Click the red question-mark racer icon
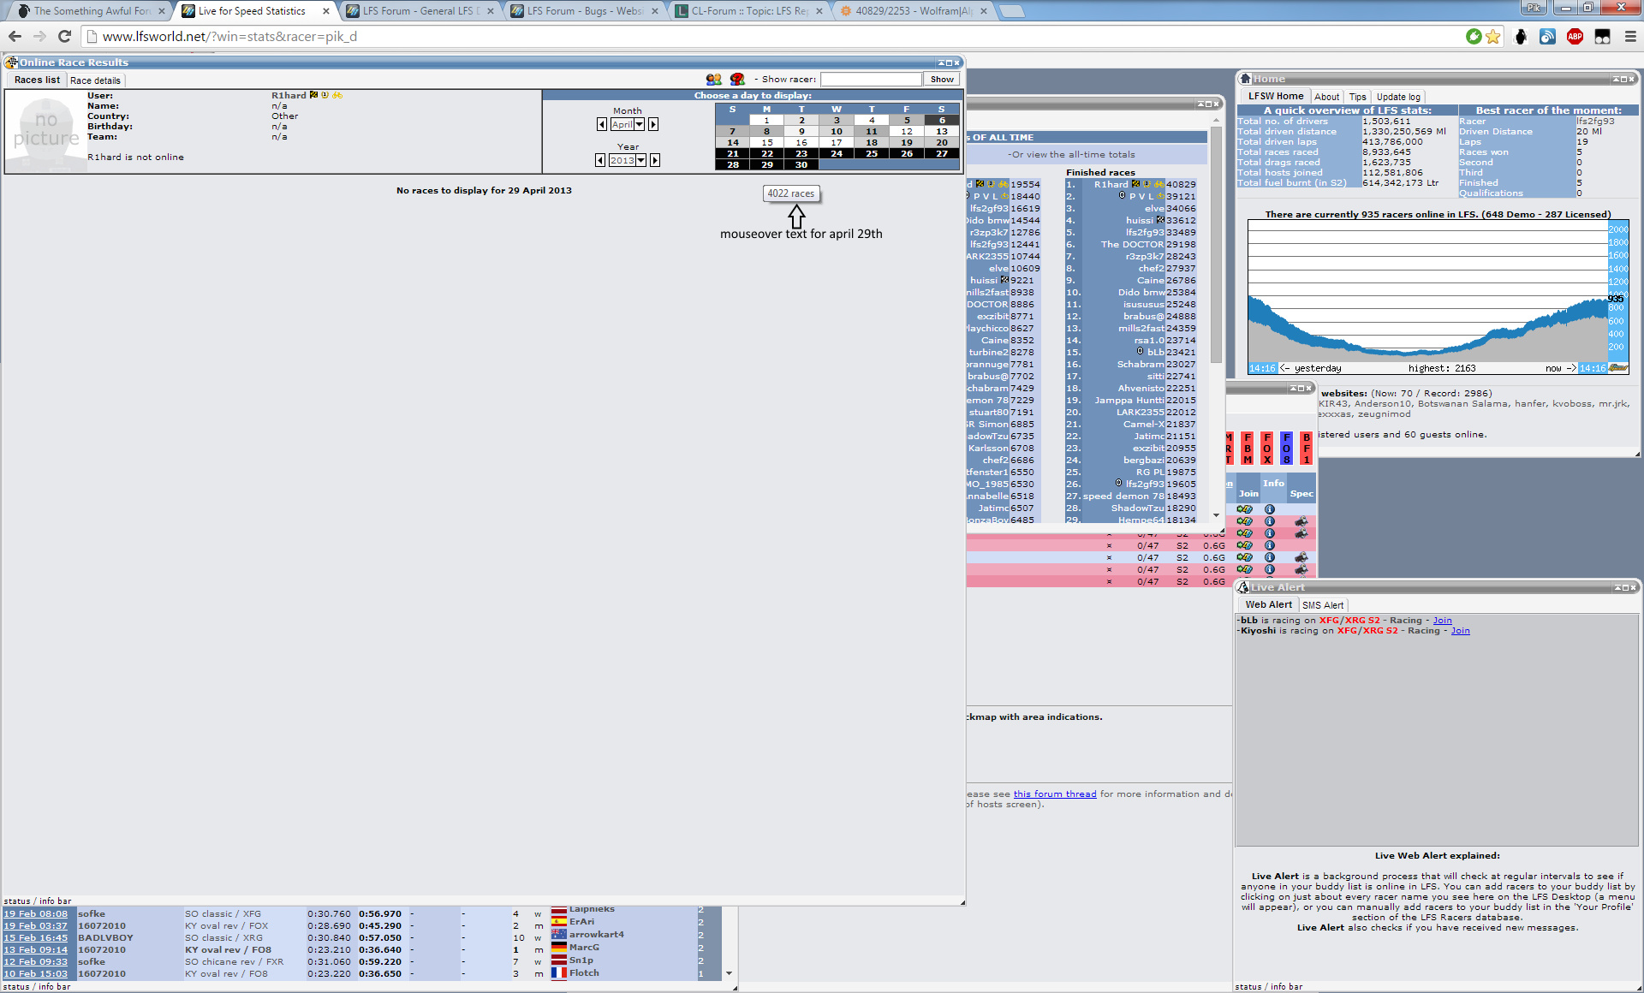Image resolution: width=1644 pixels, height=993 pixels. coord(736,80)
